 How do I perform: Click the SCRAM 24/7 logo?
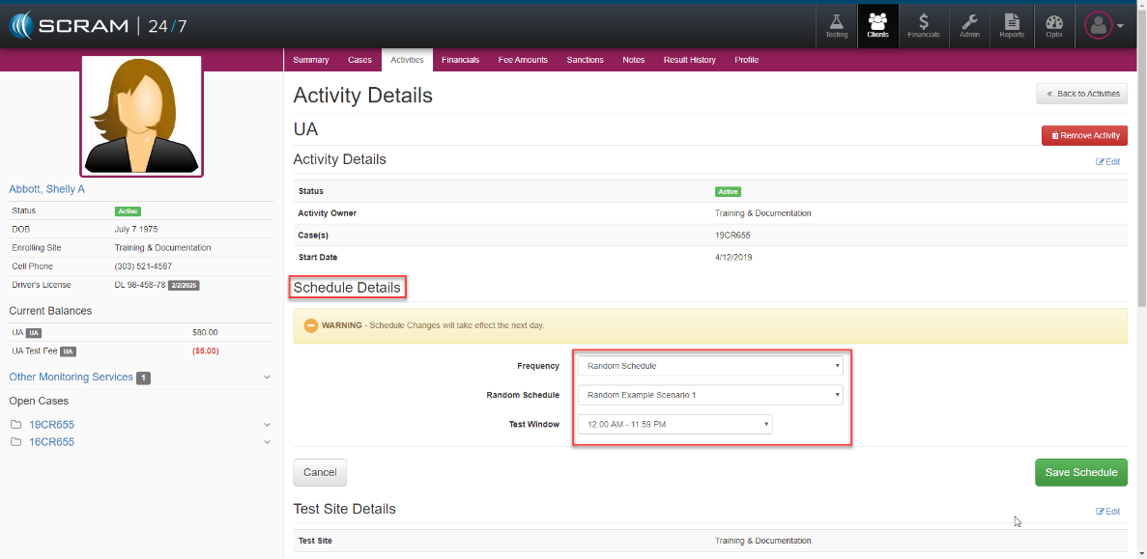coord(98,26)
